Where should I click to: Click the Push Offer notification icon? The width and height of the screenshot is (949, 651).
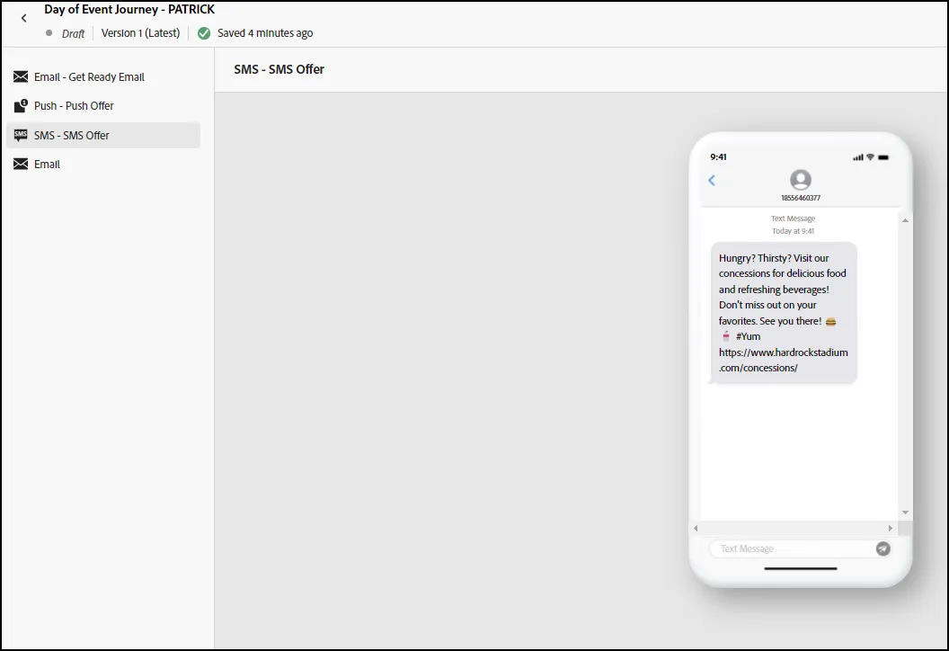[x=21, y=106]
